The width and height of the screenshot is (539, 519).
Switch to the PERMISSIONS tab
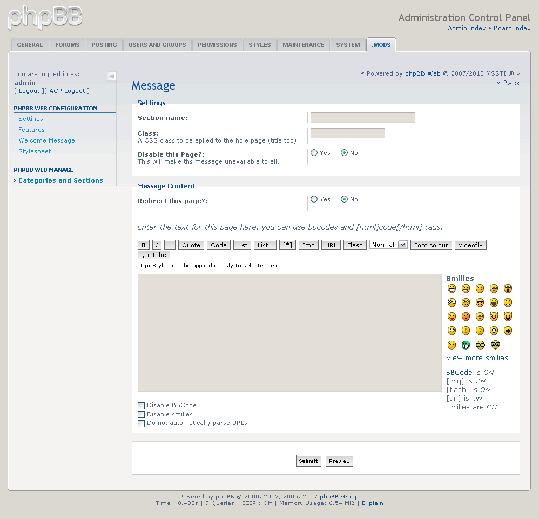[x=217, y=45]
